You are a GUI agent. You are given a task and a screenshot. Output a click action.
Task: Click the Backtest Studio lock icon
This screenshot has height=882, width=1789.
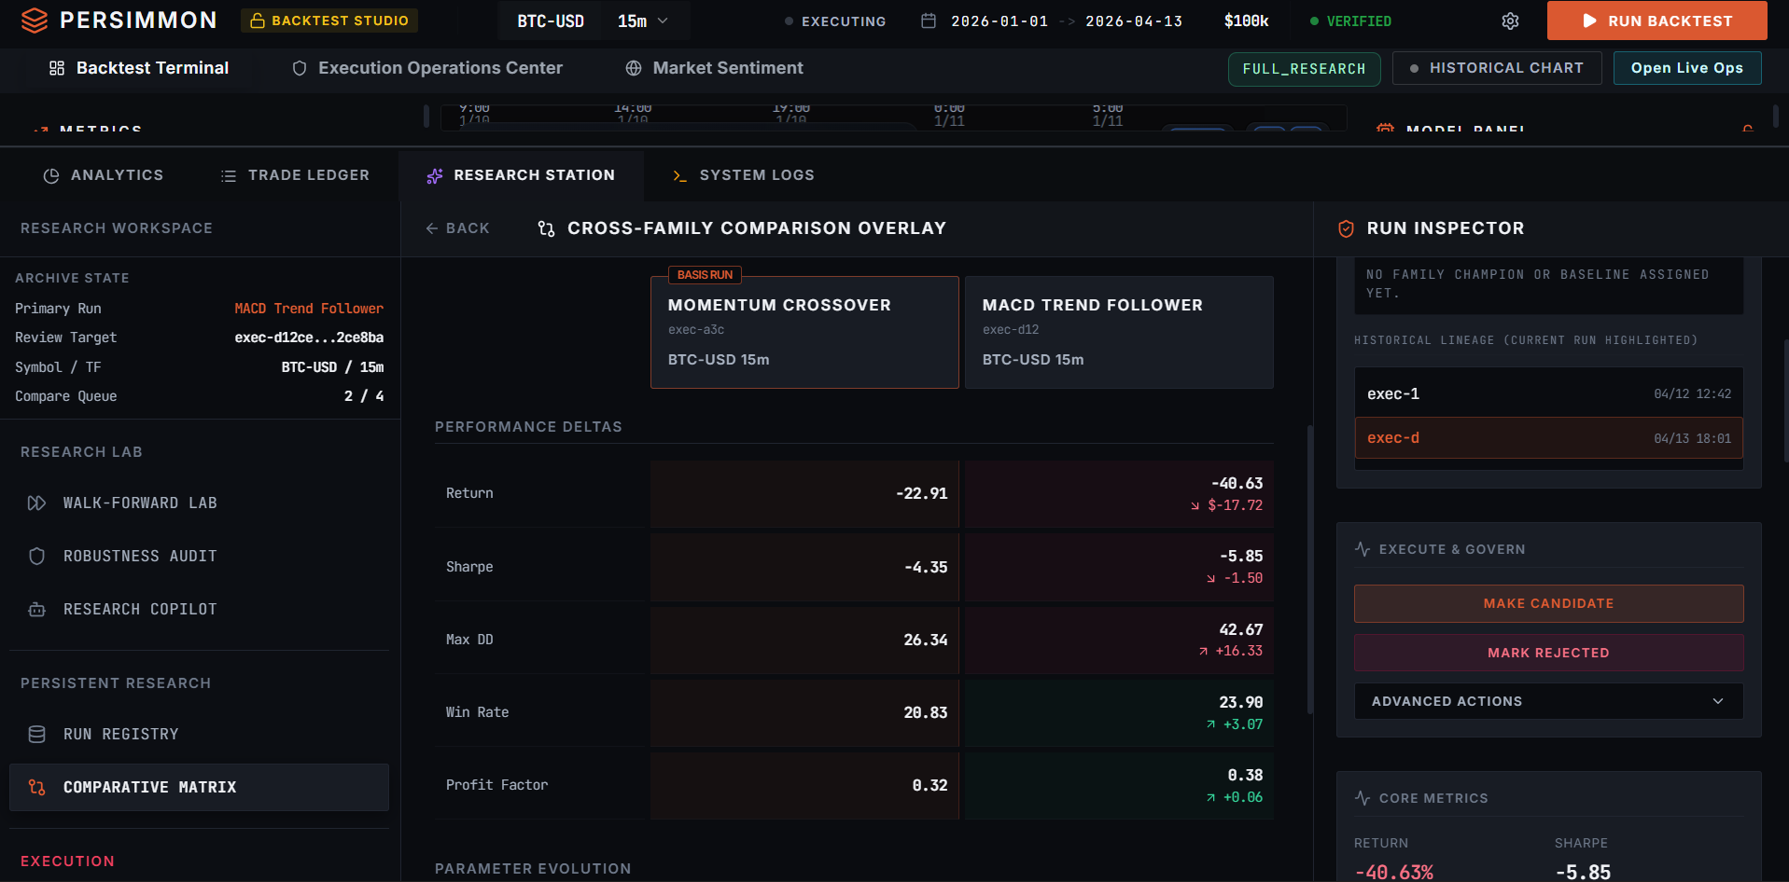coord(258,21)
